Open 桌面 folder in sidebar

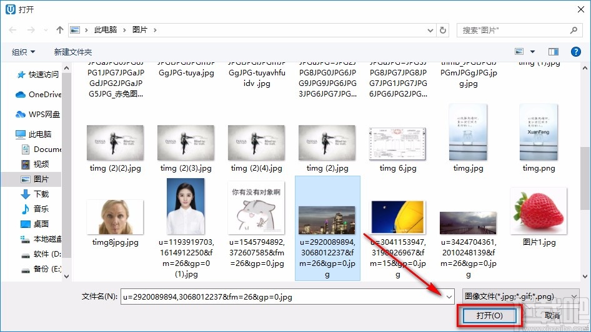pyautogui.click(x=36, y=224)
